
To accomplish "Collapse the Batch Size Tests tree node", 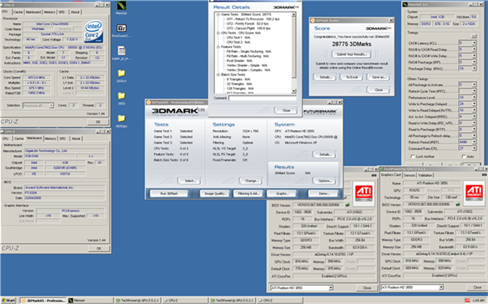I will click(x=218, y=75).
